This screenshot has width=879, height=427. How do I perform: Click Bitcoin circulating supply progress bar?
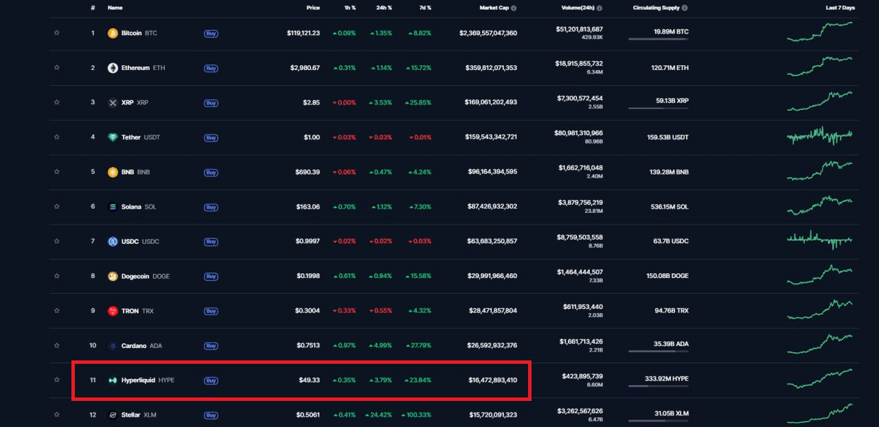[x=658, y=39]
